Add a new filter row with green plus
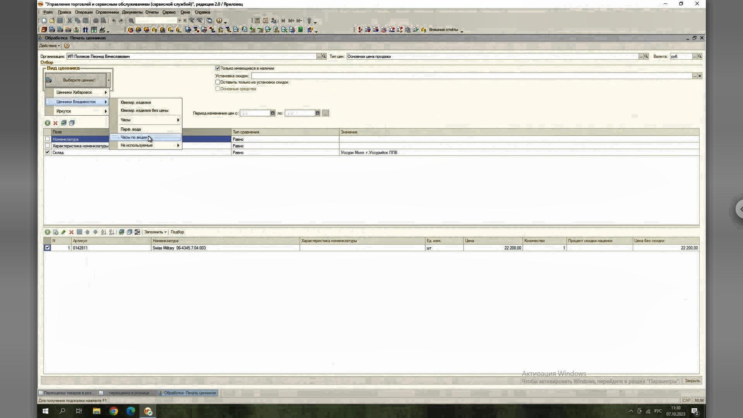The image size is (743, 418). tap(47, 123)
